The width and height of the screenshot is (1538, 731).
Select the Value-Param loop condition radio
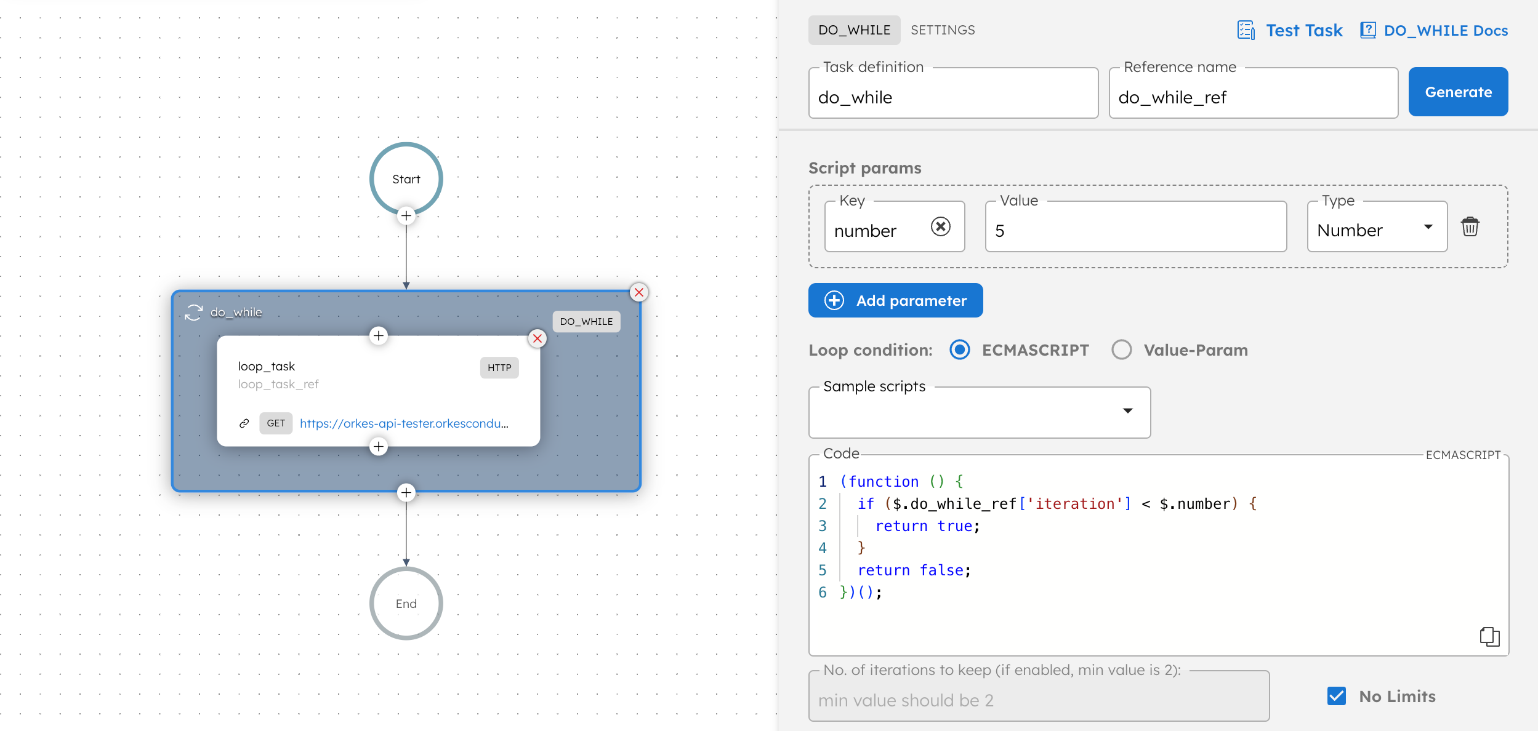1121,350
